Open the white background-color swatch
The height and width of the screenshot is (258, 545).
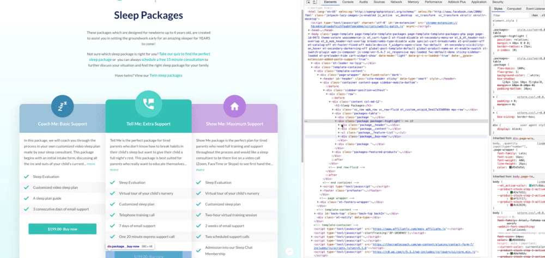[528, 75]
